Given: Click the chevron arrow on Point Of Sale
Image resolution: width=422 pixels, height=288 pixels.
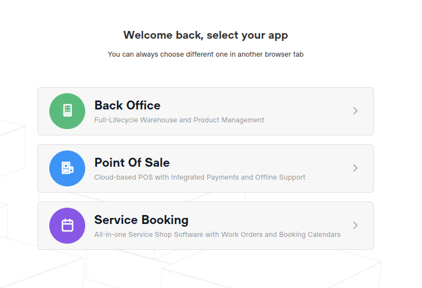Looking at the screenshot, I should pyautogui.click(x=355, y=168).
